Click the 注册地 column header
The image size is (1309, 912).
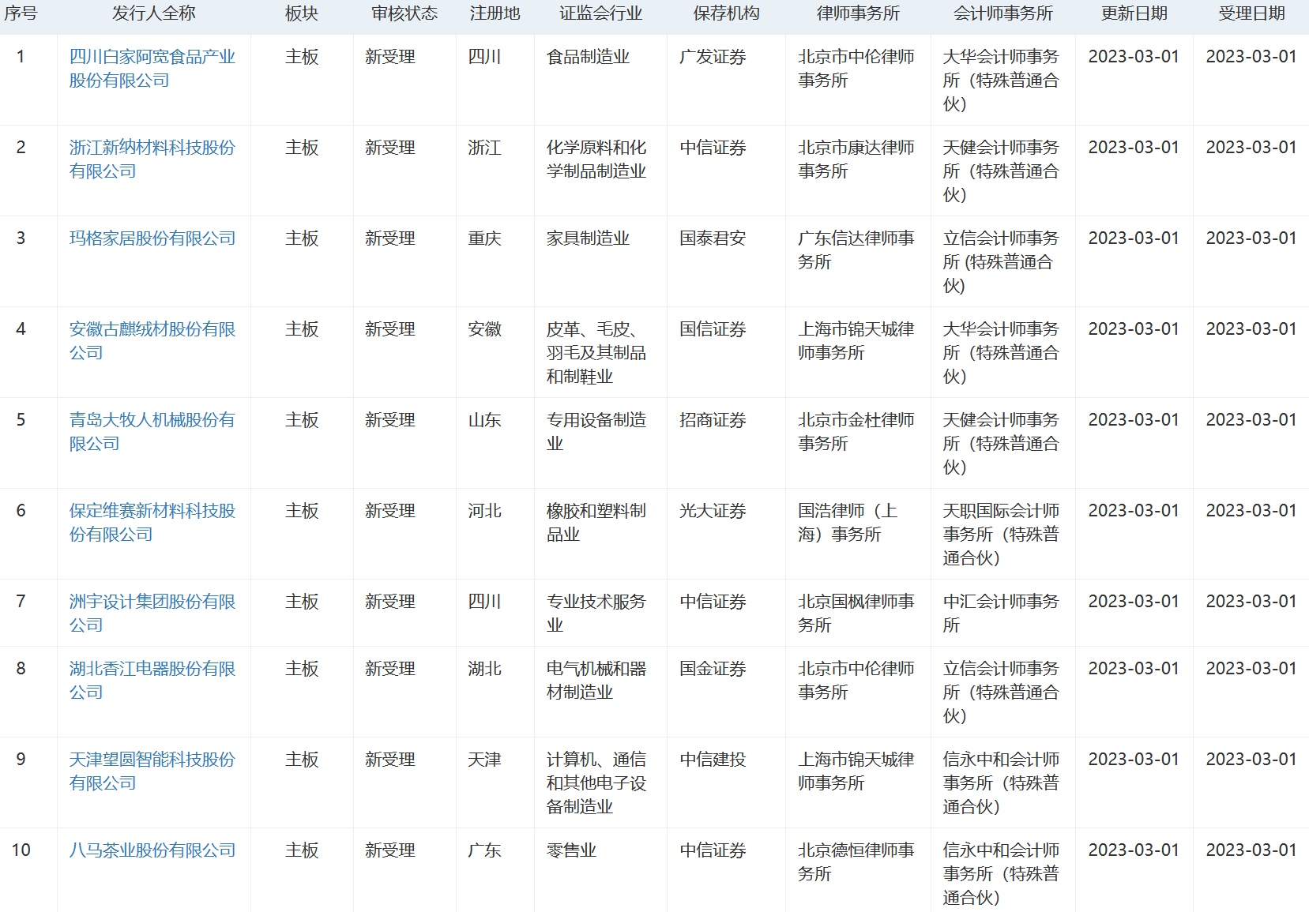point(495,13)
